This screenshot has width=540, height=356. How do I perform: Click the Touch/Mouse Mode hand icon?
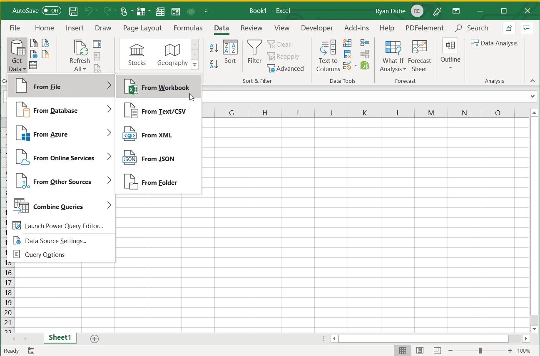tap(124, 11)
